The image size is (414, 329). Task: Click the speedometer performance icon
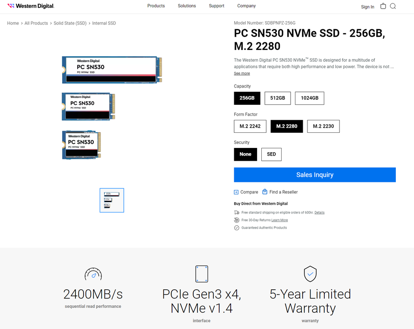[93, 274]
